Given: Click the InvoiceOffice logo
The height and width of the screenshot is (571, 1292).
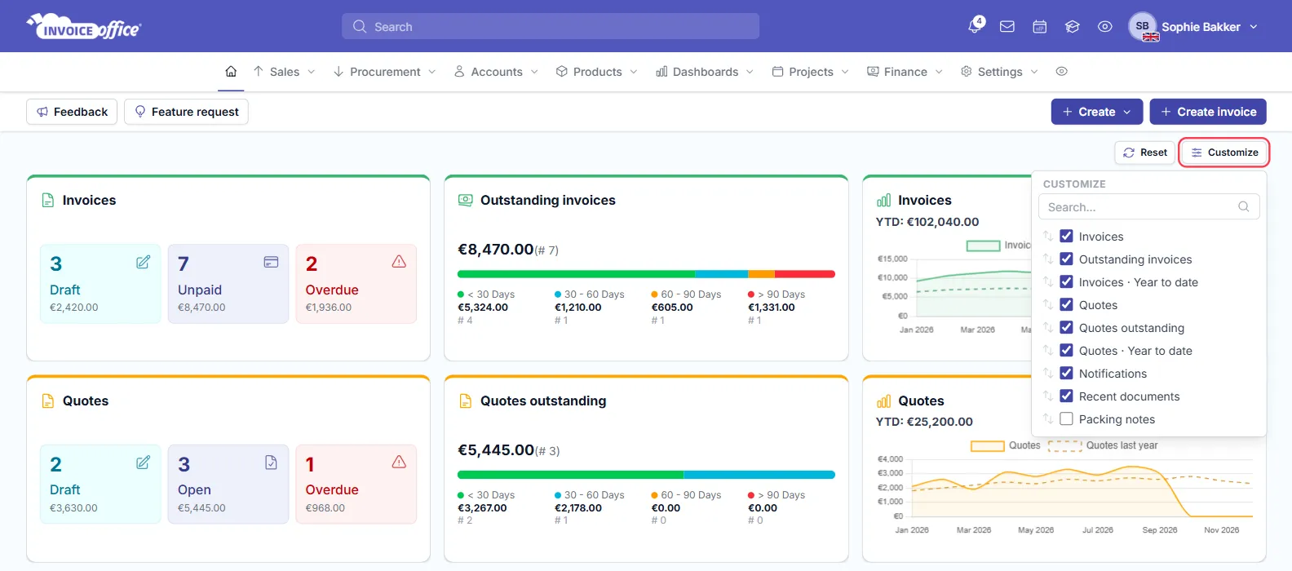Looking at the screenshot, I should pos(83,27).
